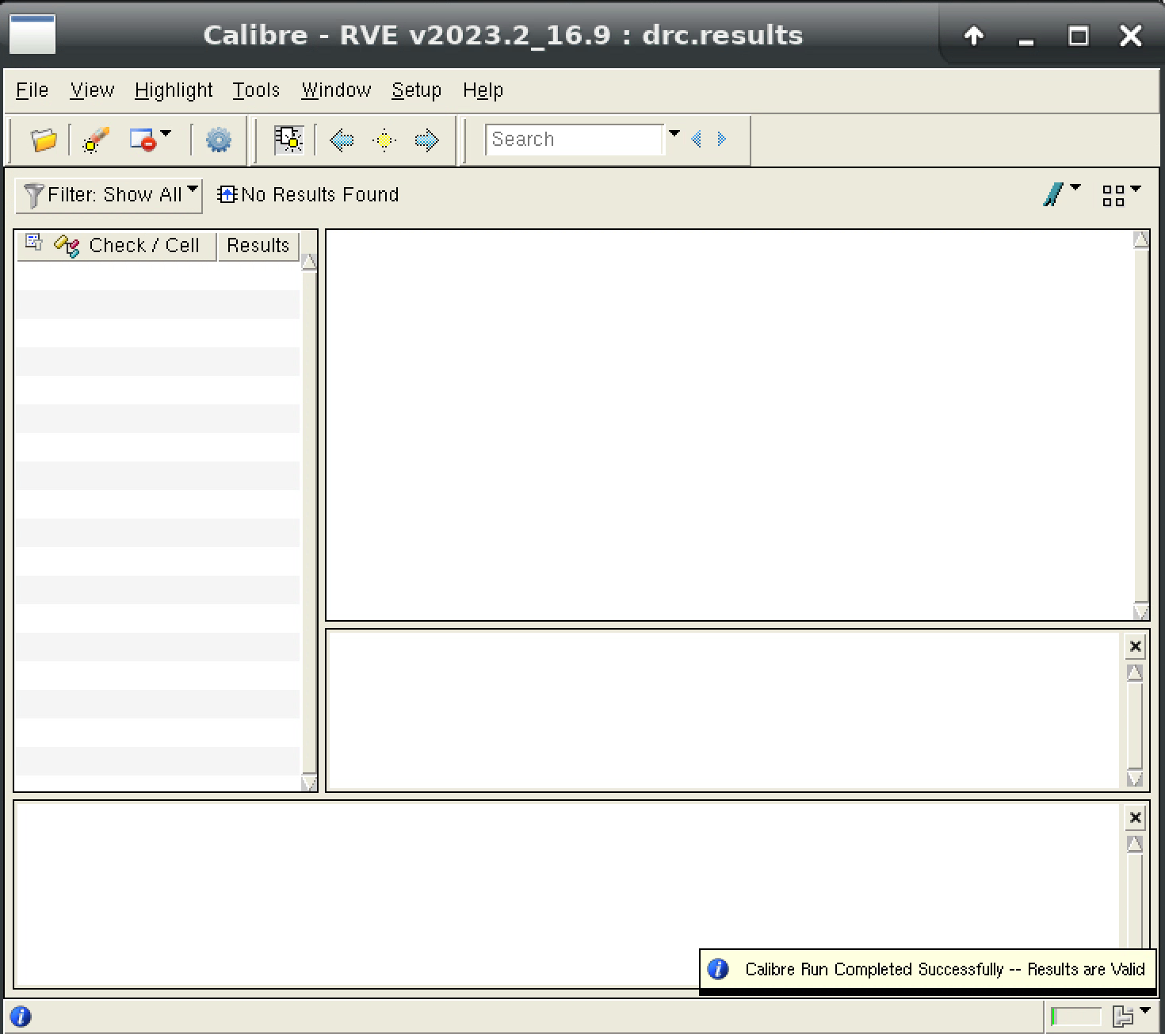
Task: Click the open database folder icon
Action: click(44, 140)
